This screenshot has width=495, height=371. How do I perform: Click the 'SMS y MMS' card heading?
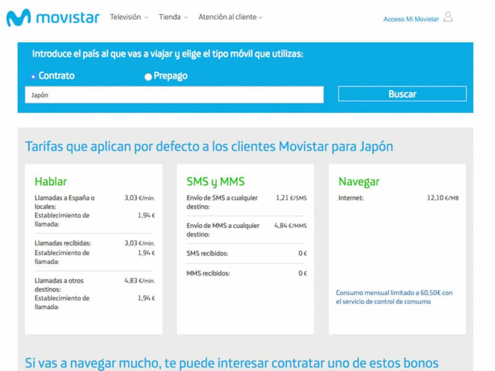pos(215,182)
